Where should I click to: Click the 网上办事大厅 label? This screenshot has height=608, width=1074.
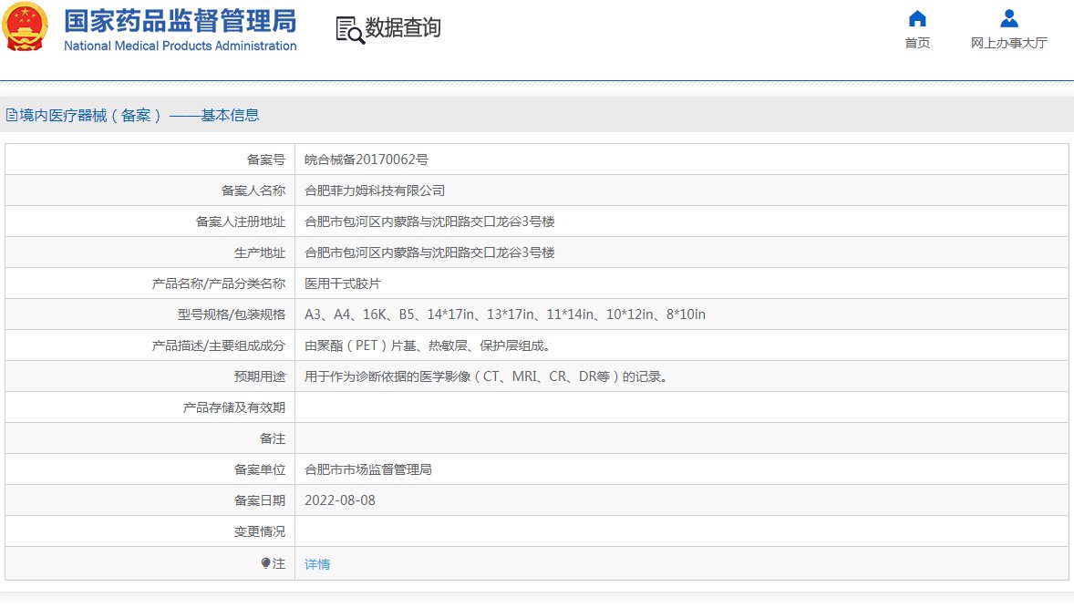point(1009,43)
